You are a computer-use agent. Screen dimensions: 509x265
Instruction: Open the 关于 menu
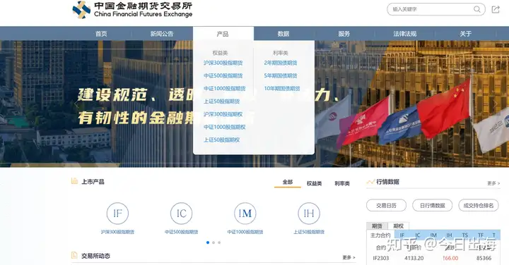(465, 34)
